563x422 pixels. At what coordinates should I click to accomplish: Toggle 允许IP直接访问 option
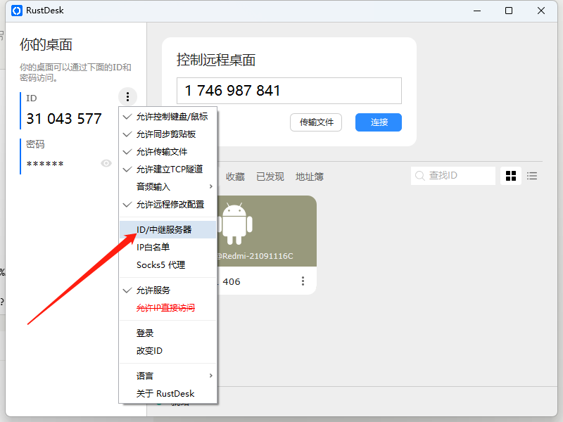coord(168,308)
